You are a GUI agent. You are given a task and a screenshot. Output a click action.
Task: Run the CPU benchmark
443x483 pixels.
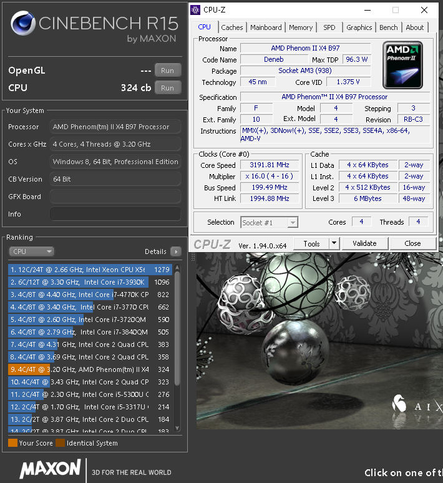(x=168, y=88)
